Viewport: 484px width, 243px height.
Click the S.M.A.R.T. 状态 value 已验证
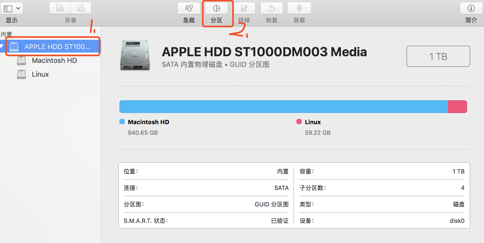tap(280, 221)
